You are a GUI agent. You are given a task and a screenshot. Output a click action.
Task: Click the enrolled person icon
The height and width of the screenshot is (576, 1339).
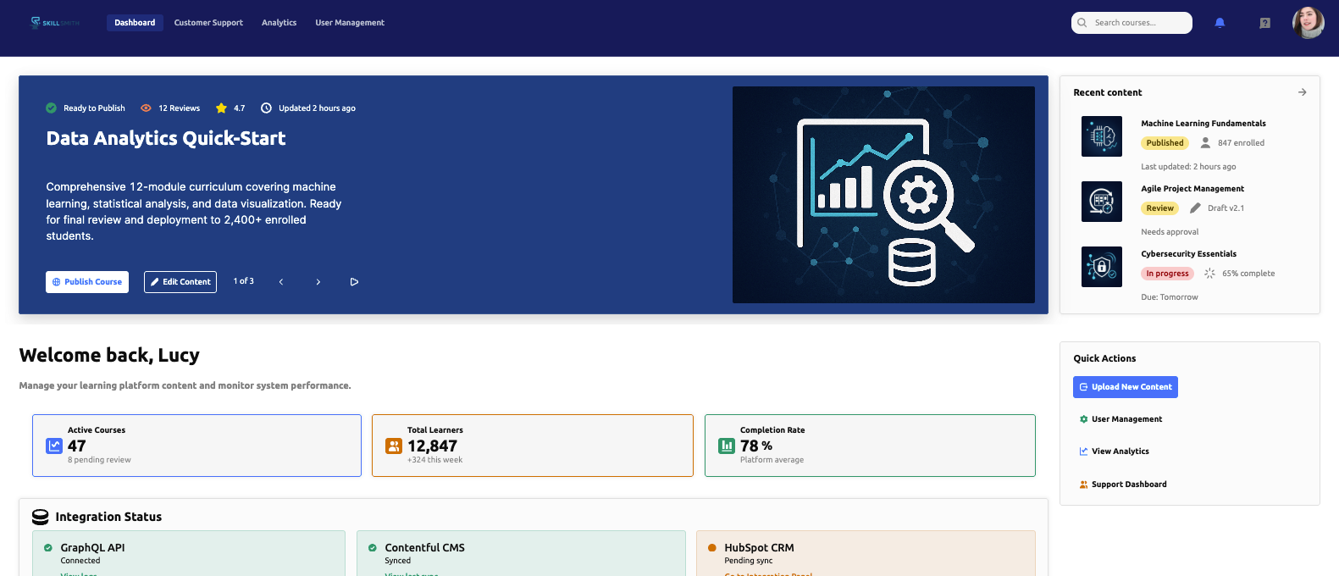1205,143
